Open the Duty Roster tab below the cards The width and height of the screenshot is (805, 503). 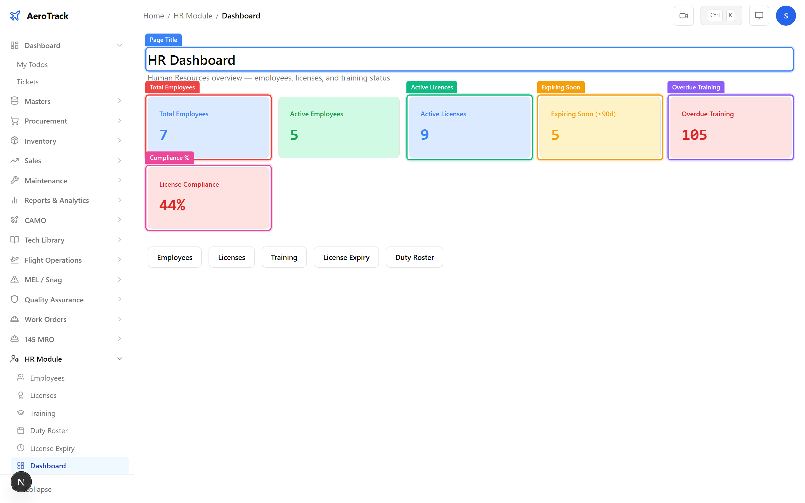[414, 257]
